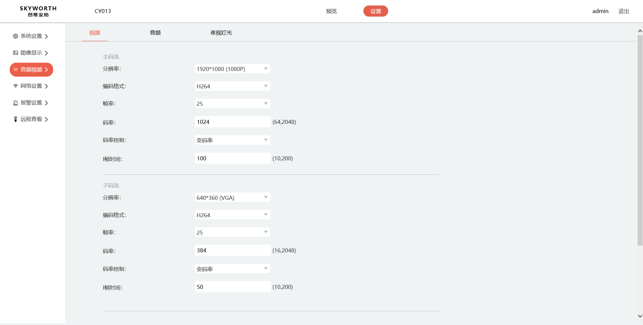Image resolution: width=643 pixels, height=325 pixels.
Task: Click the Wi-Fi icon beside 网络设置
Action: pos(15,86)
